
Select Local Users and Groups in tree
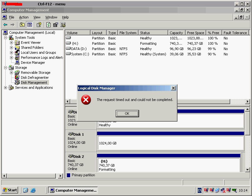38,53
